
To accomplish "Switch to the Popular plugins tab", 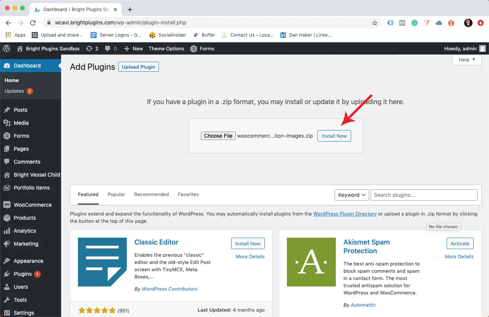I will coord(116,194).
